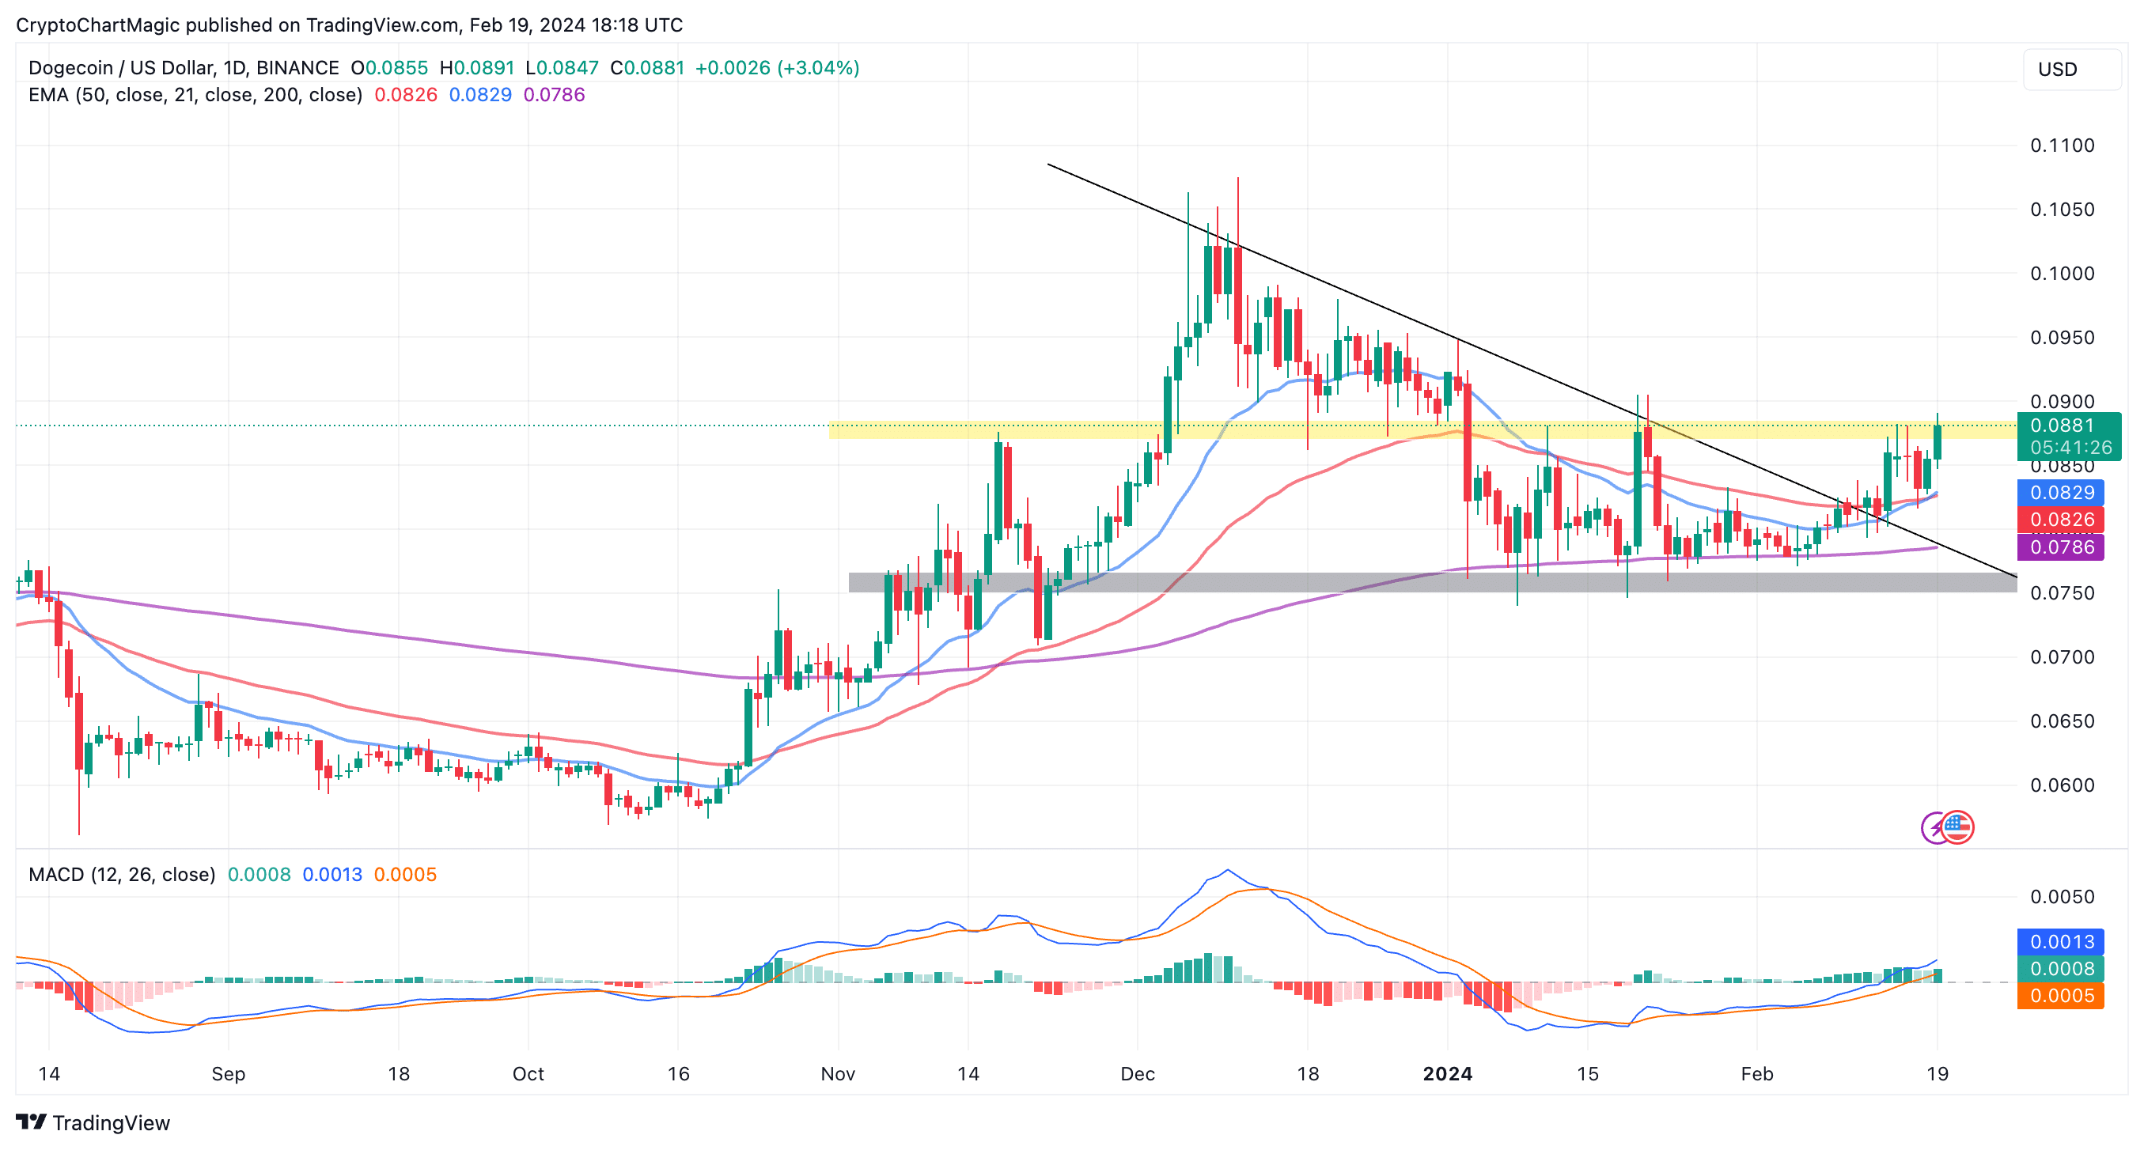Click the 2024 label on the time axis
This screenshot has height=1150, width=2144.
(x=1447, y=1074)
